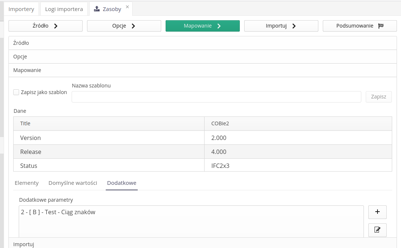Go to the Źródło wizard step
The width and height of the screenshot is (401, 248).
click(x=46, y=26)
